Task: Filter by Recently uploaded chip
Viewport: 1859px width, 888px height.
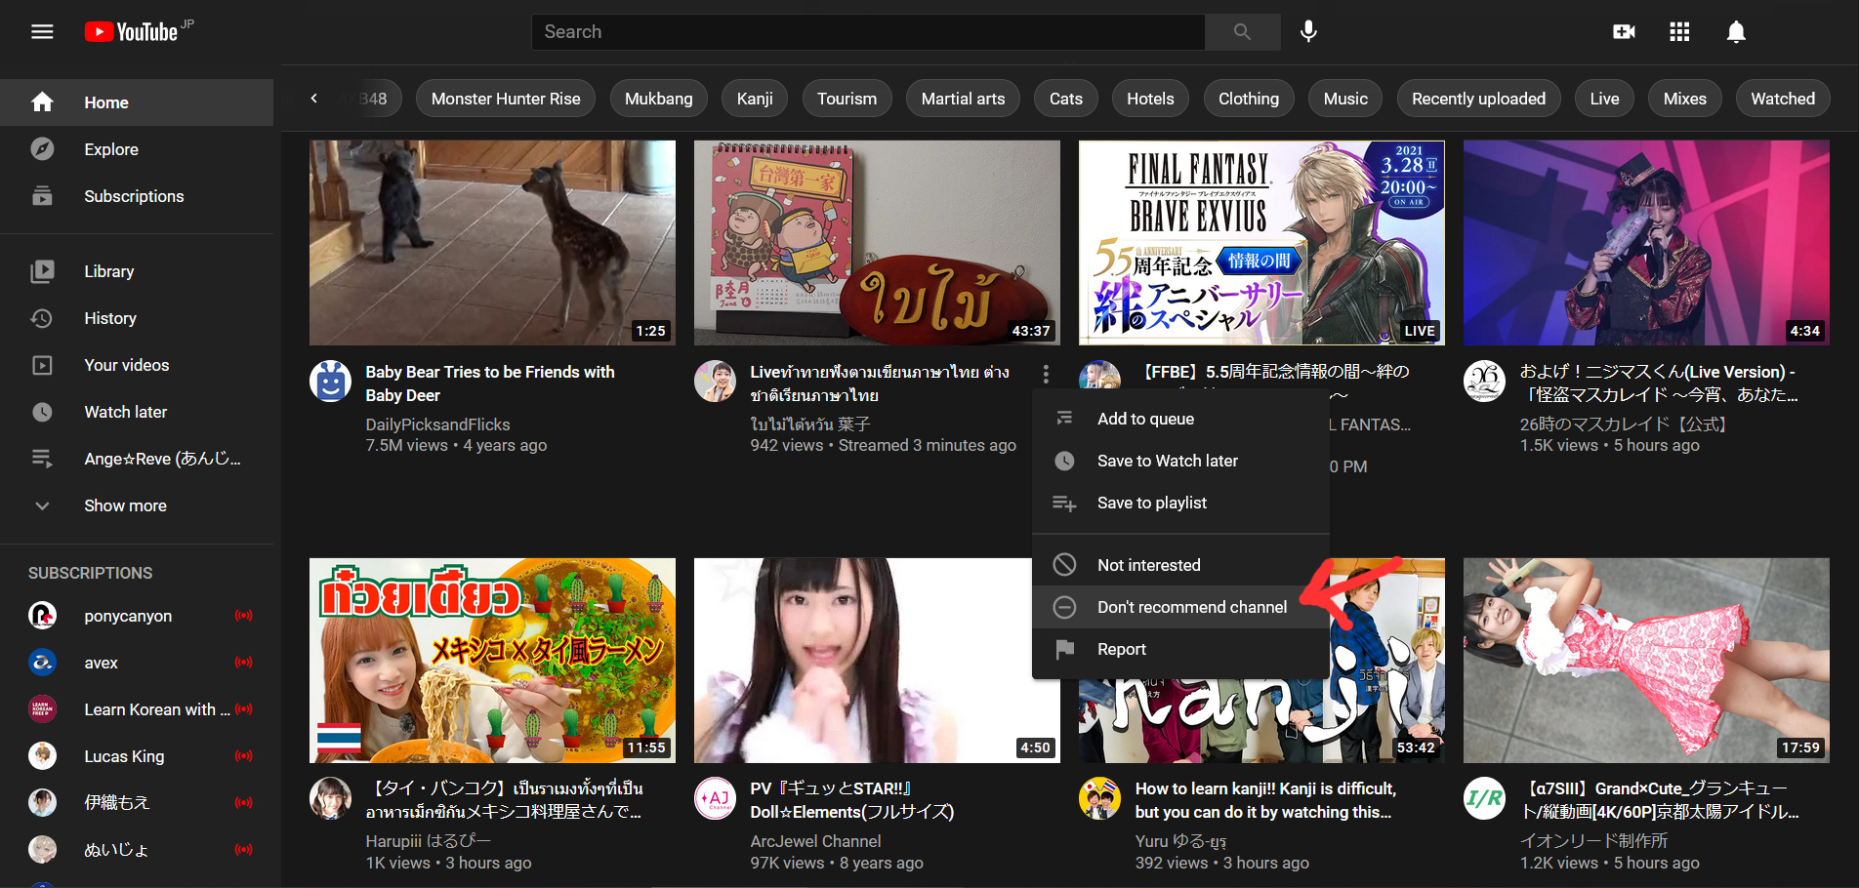Action: coord(1478,99)
